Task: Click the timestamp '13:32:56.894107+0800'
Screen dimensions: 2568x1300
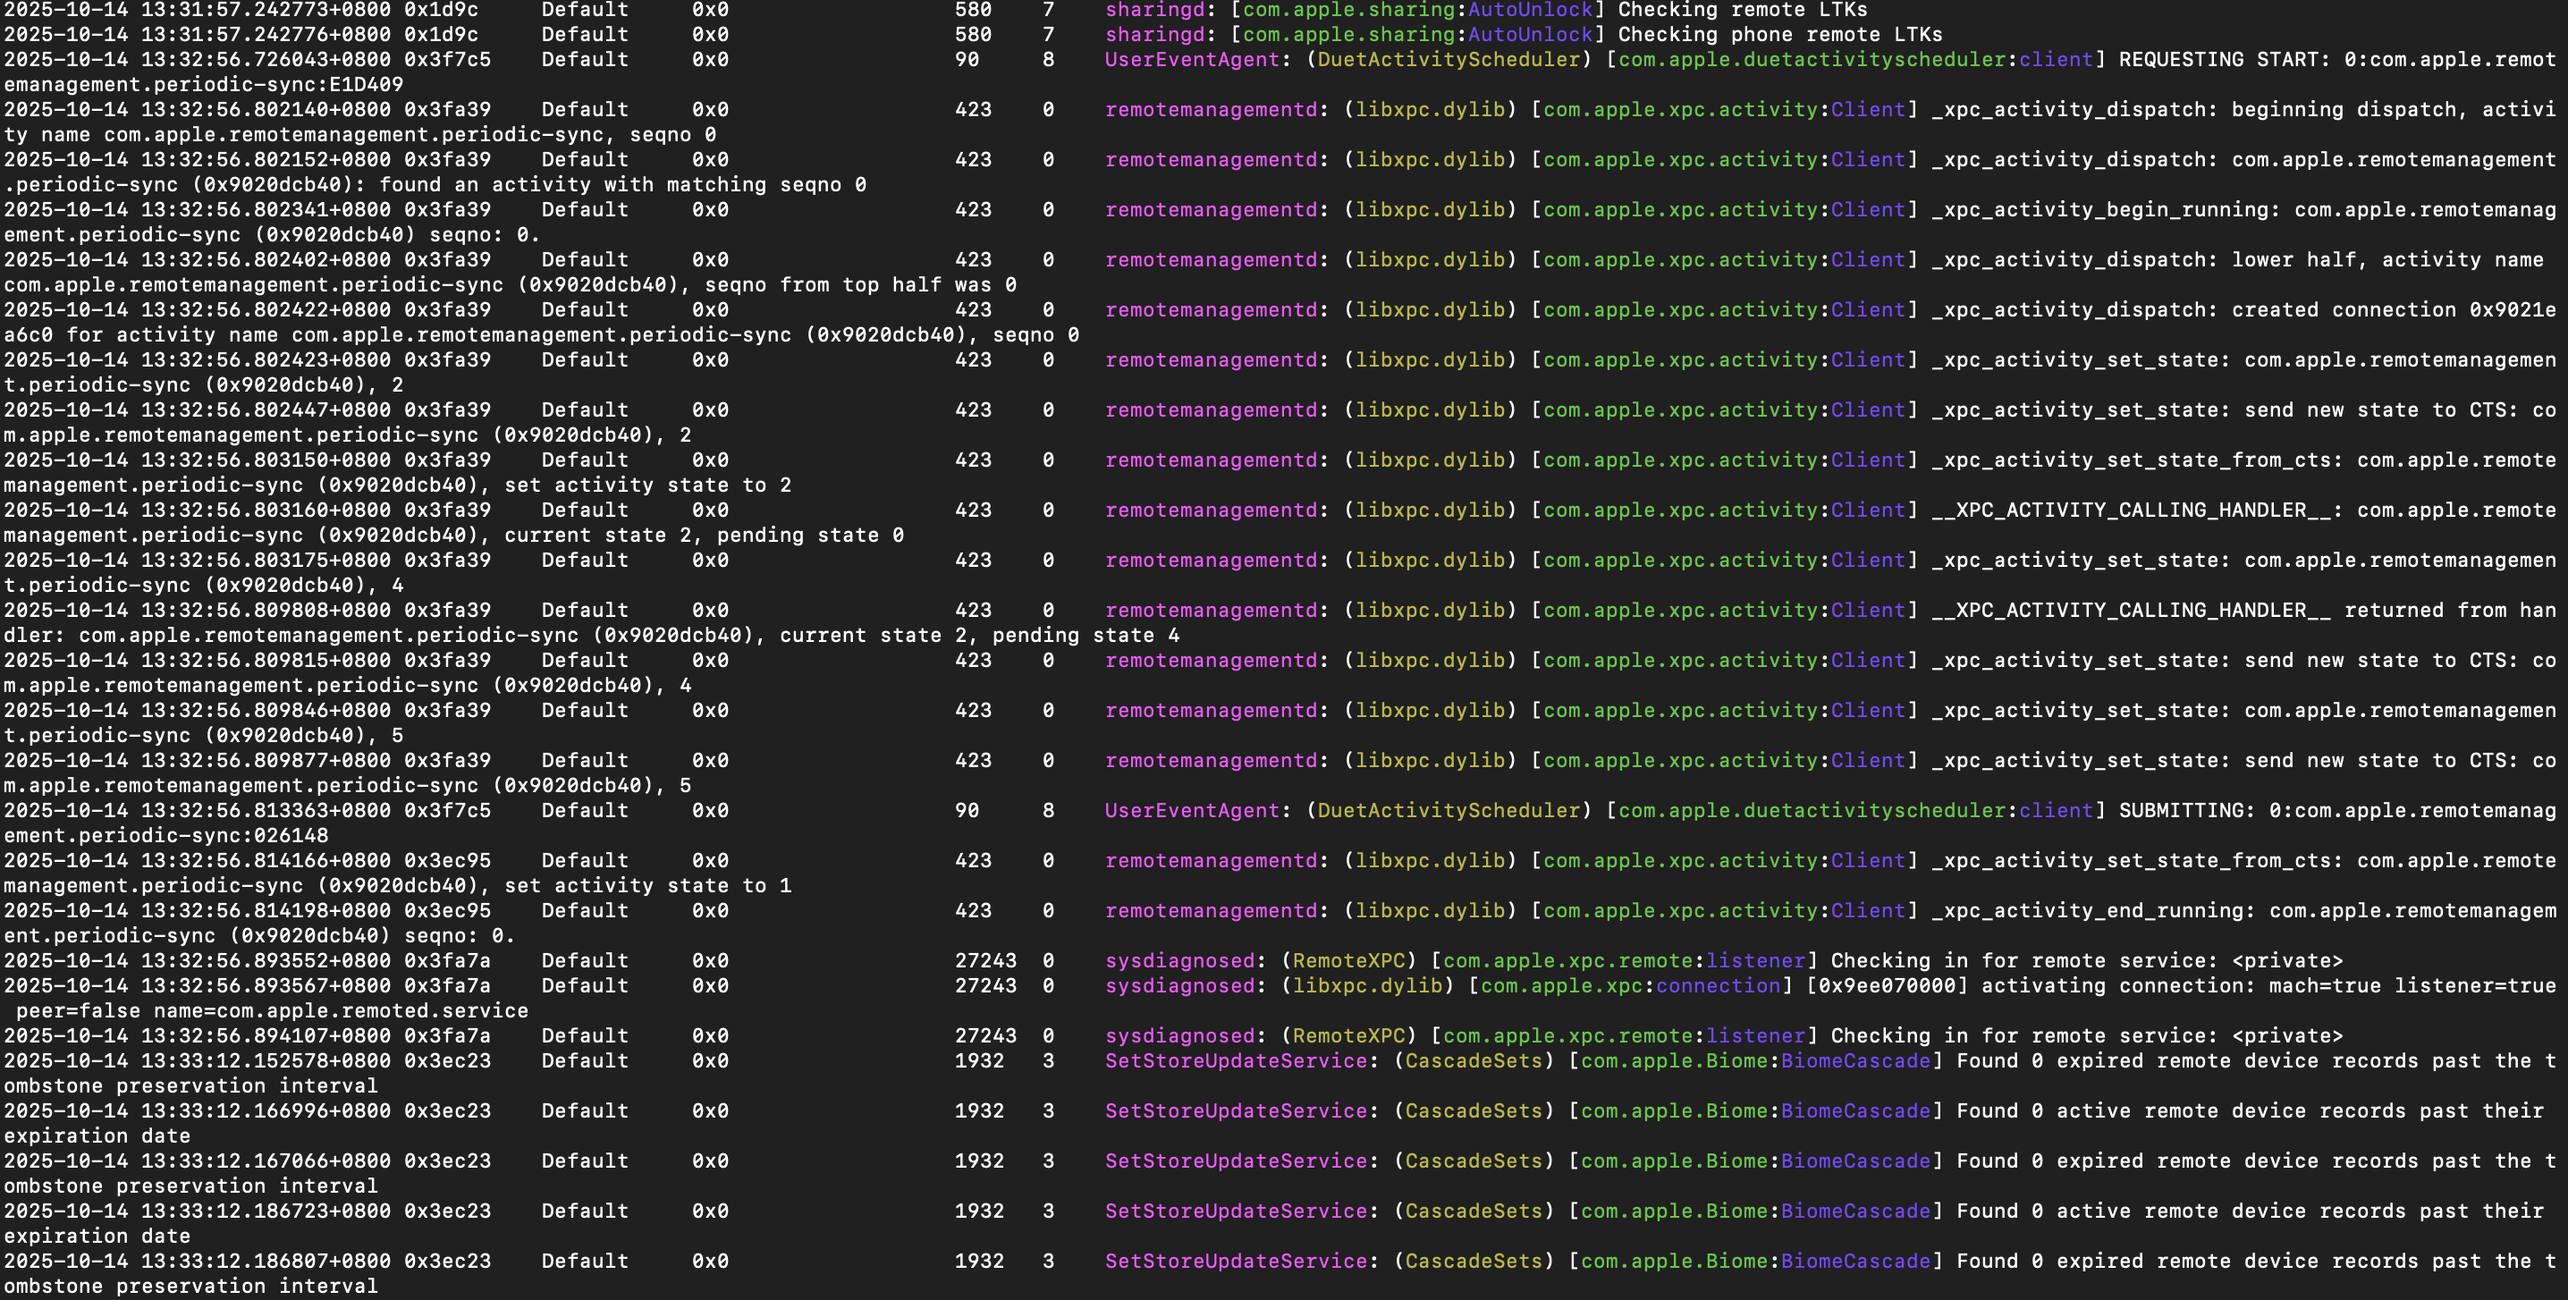Action: pos(266,1036)
